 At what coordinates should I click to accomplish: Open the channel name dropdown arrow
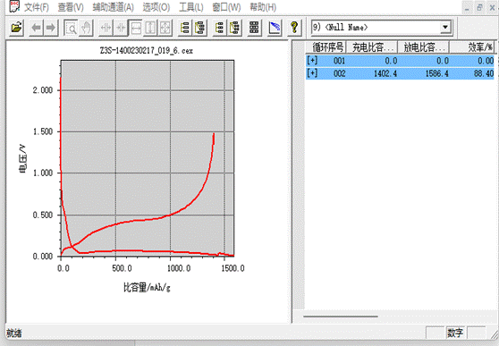445,27
